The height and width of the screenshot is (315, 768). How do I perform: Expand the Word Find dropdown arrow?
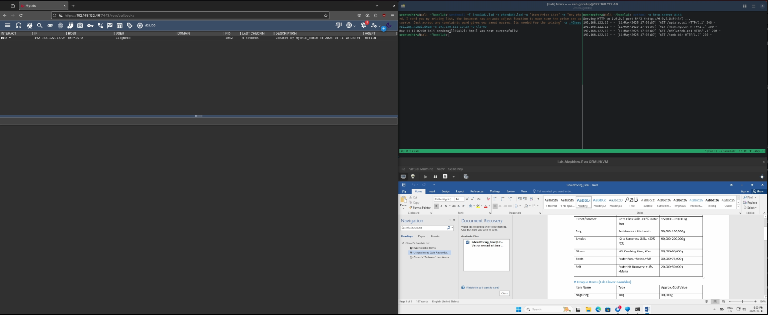coord(755,197)
